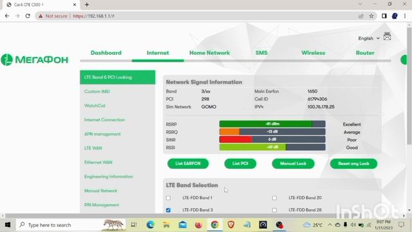Open Mail app from taskbar
The image size is (412, 232).
coord(183,225)
